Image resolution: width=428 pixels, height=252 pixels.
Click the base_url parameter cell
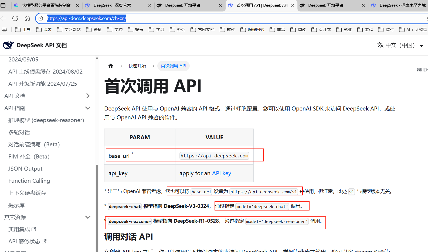click(140, 156)
